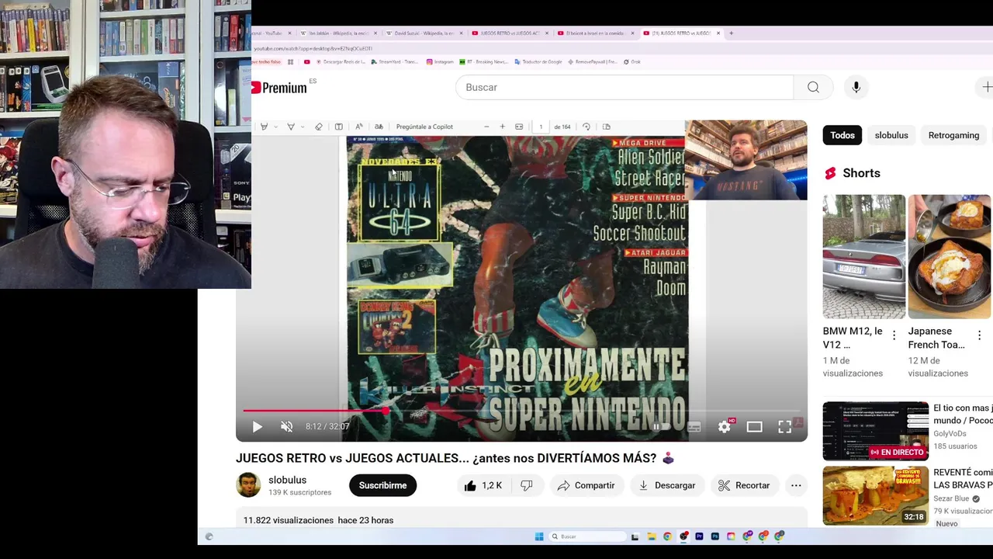Viewport: 993px width, 559px height.
Task: Click the fit-to-width icon in PDF toolbar
Action: pos(519,127)
